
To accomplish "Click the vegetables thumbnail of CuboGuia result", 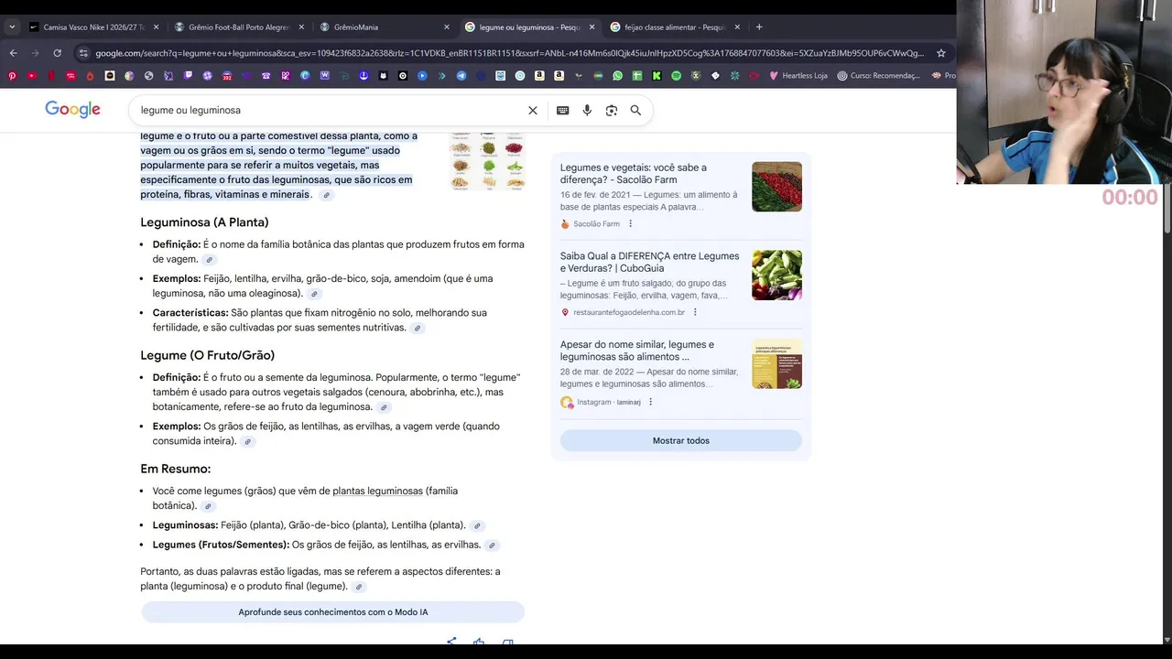I will (x=776, y=275).
